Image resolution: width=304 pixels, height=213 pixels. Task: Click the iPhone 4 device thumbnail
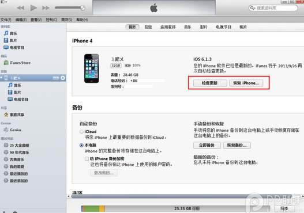point(92,69)
